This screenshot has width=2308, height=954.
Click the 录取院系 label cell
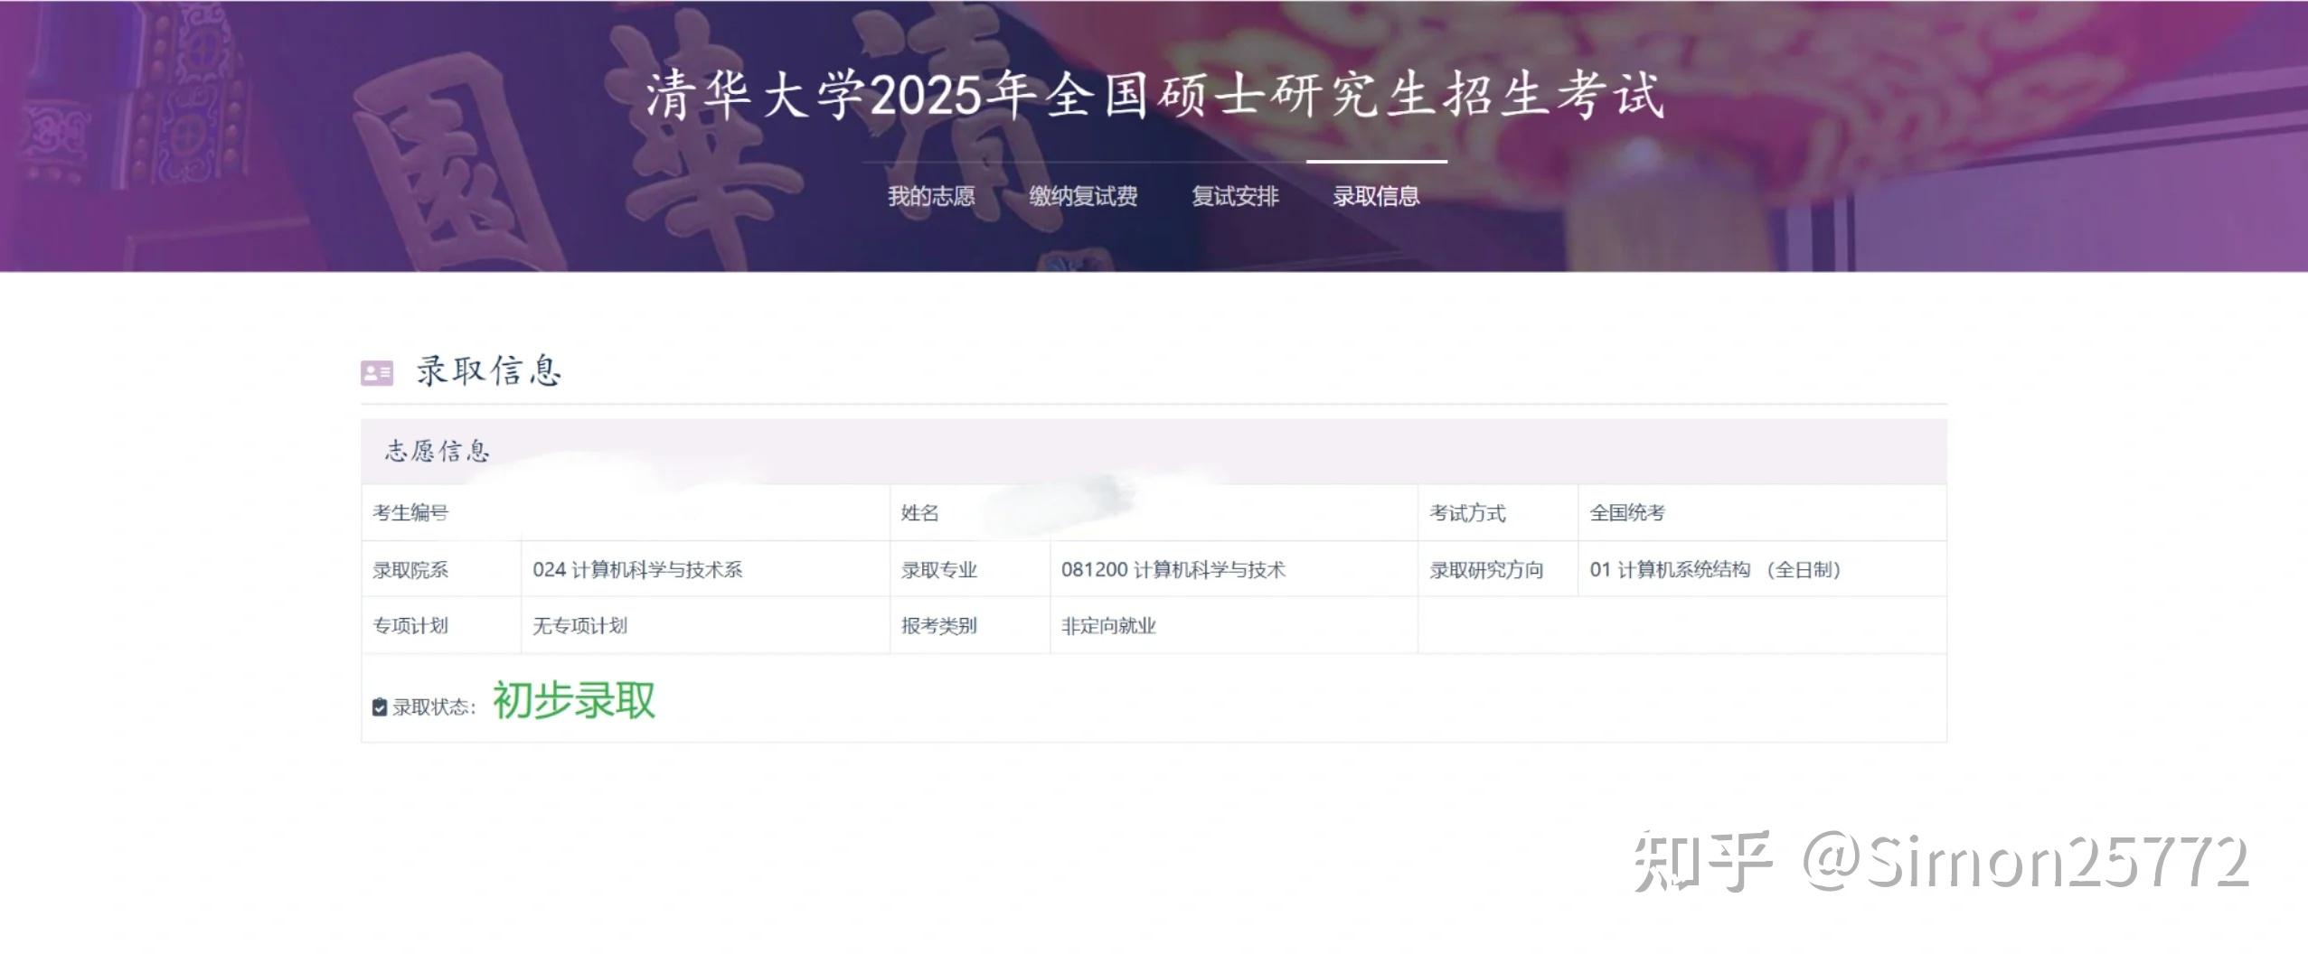(410, 570)
